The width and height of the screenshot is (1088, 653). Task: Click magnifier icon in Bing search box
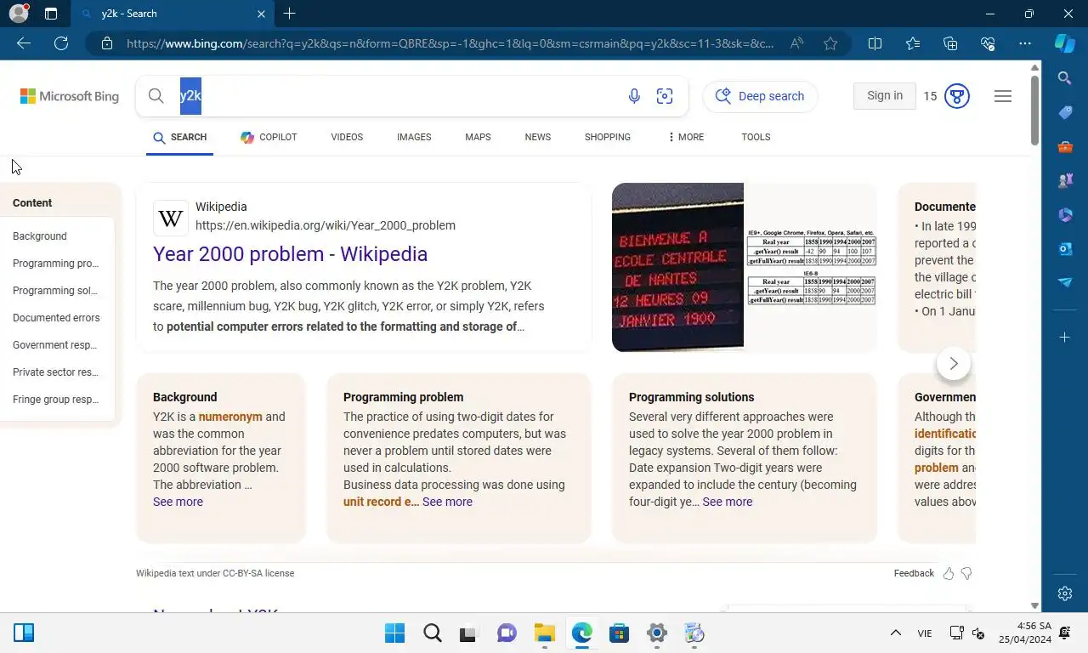click(156, 96)
